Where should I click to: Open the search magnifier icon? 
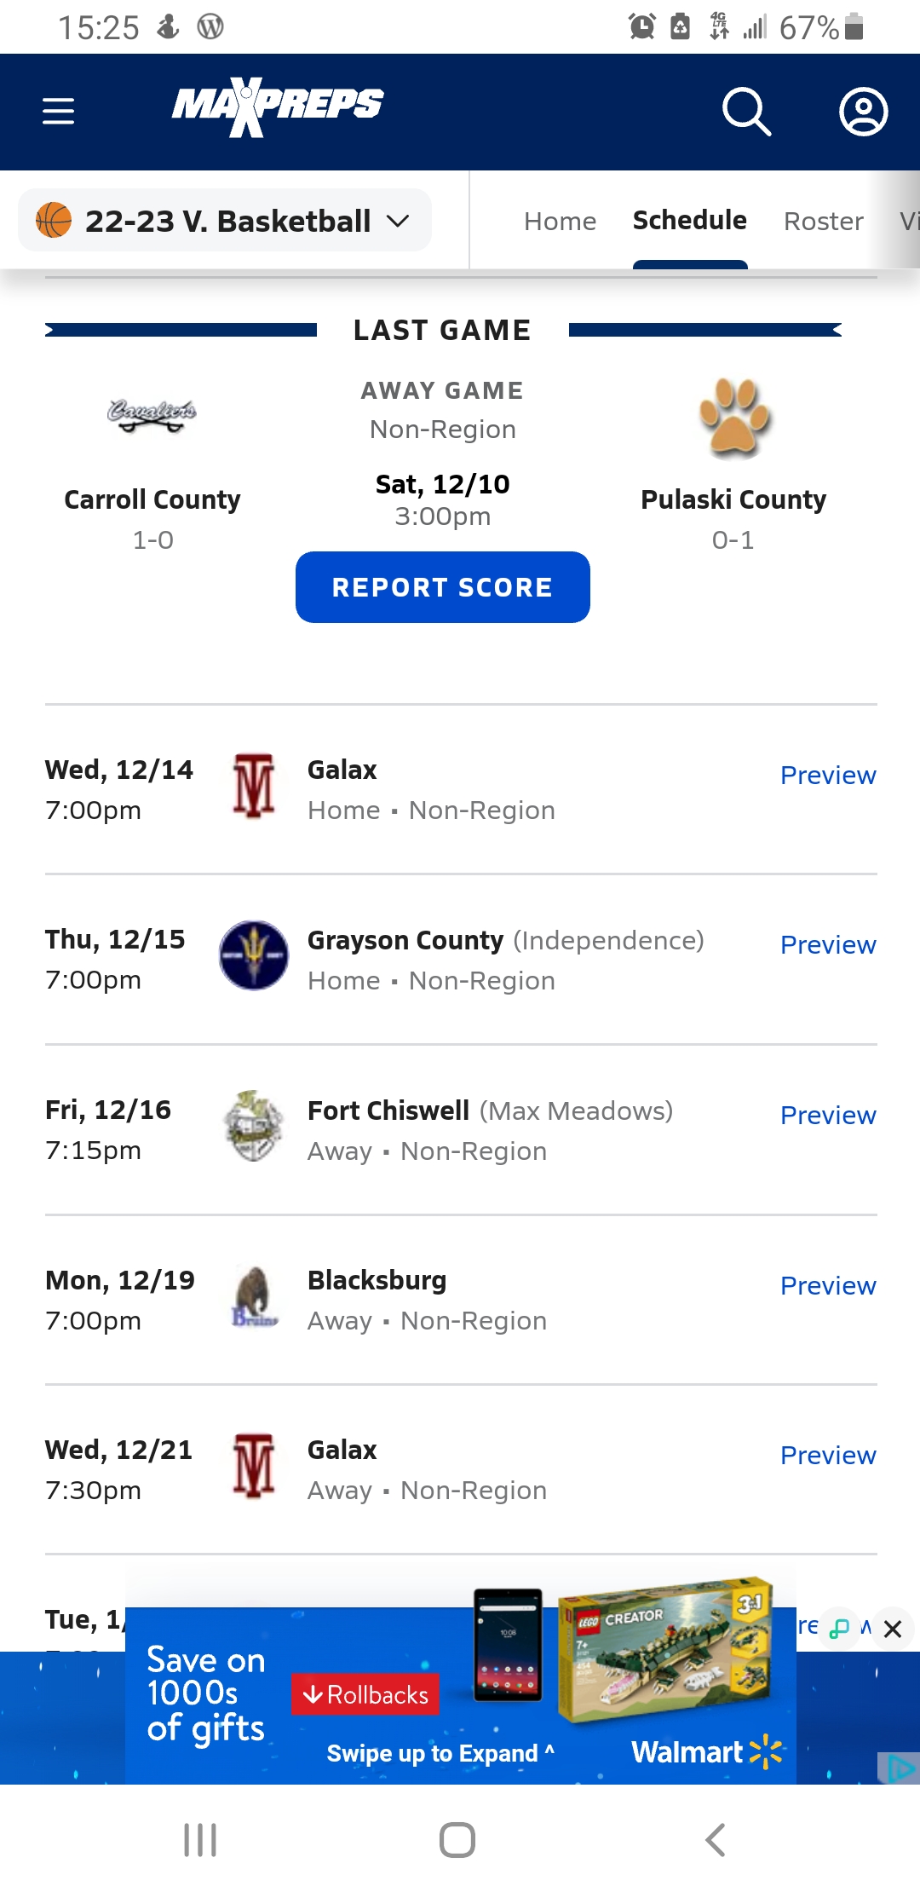(x=746, y=112)
